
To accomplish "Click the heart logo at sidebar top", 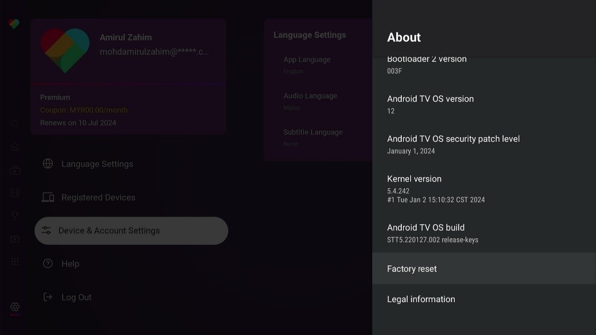I will point(14,24).
